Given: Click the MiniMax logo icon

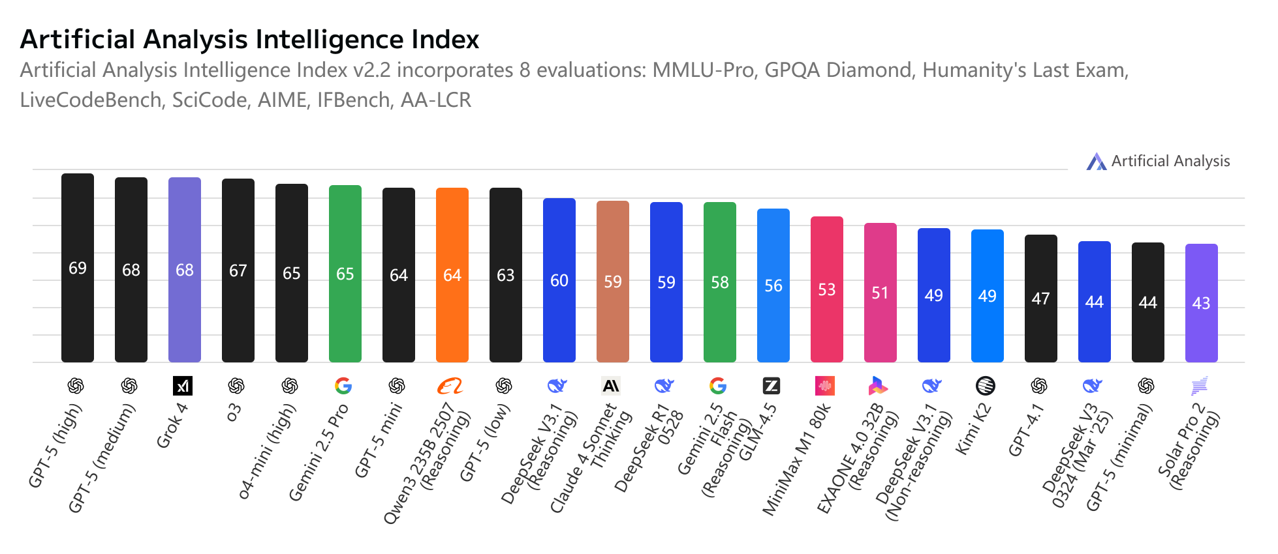Looking at the screenshot, I should [x=825, y=386].
